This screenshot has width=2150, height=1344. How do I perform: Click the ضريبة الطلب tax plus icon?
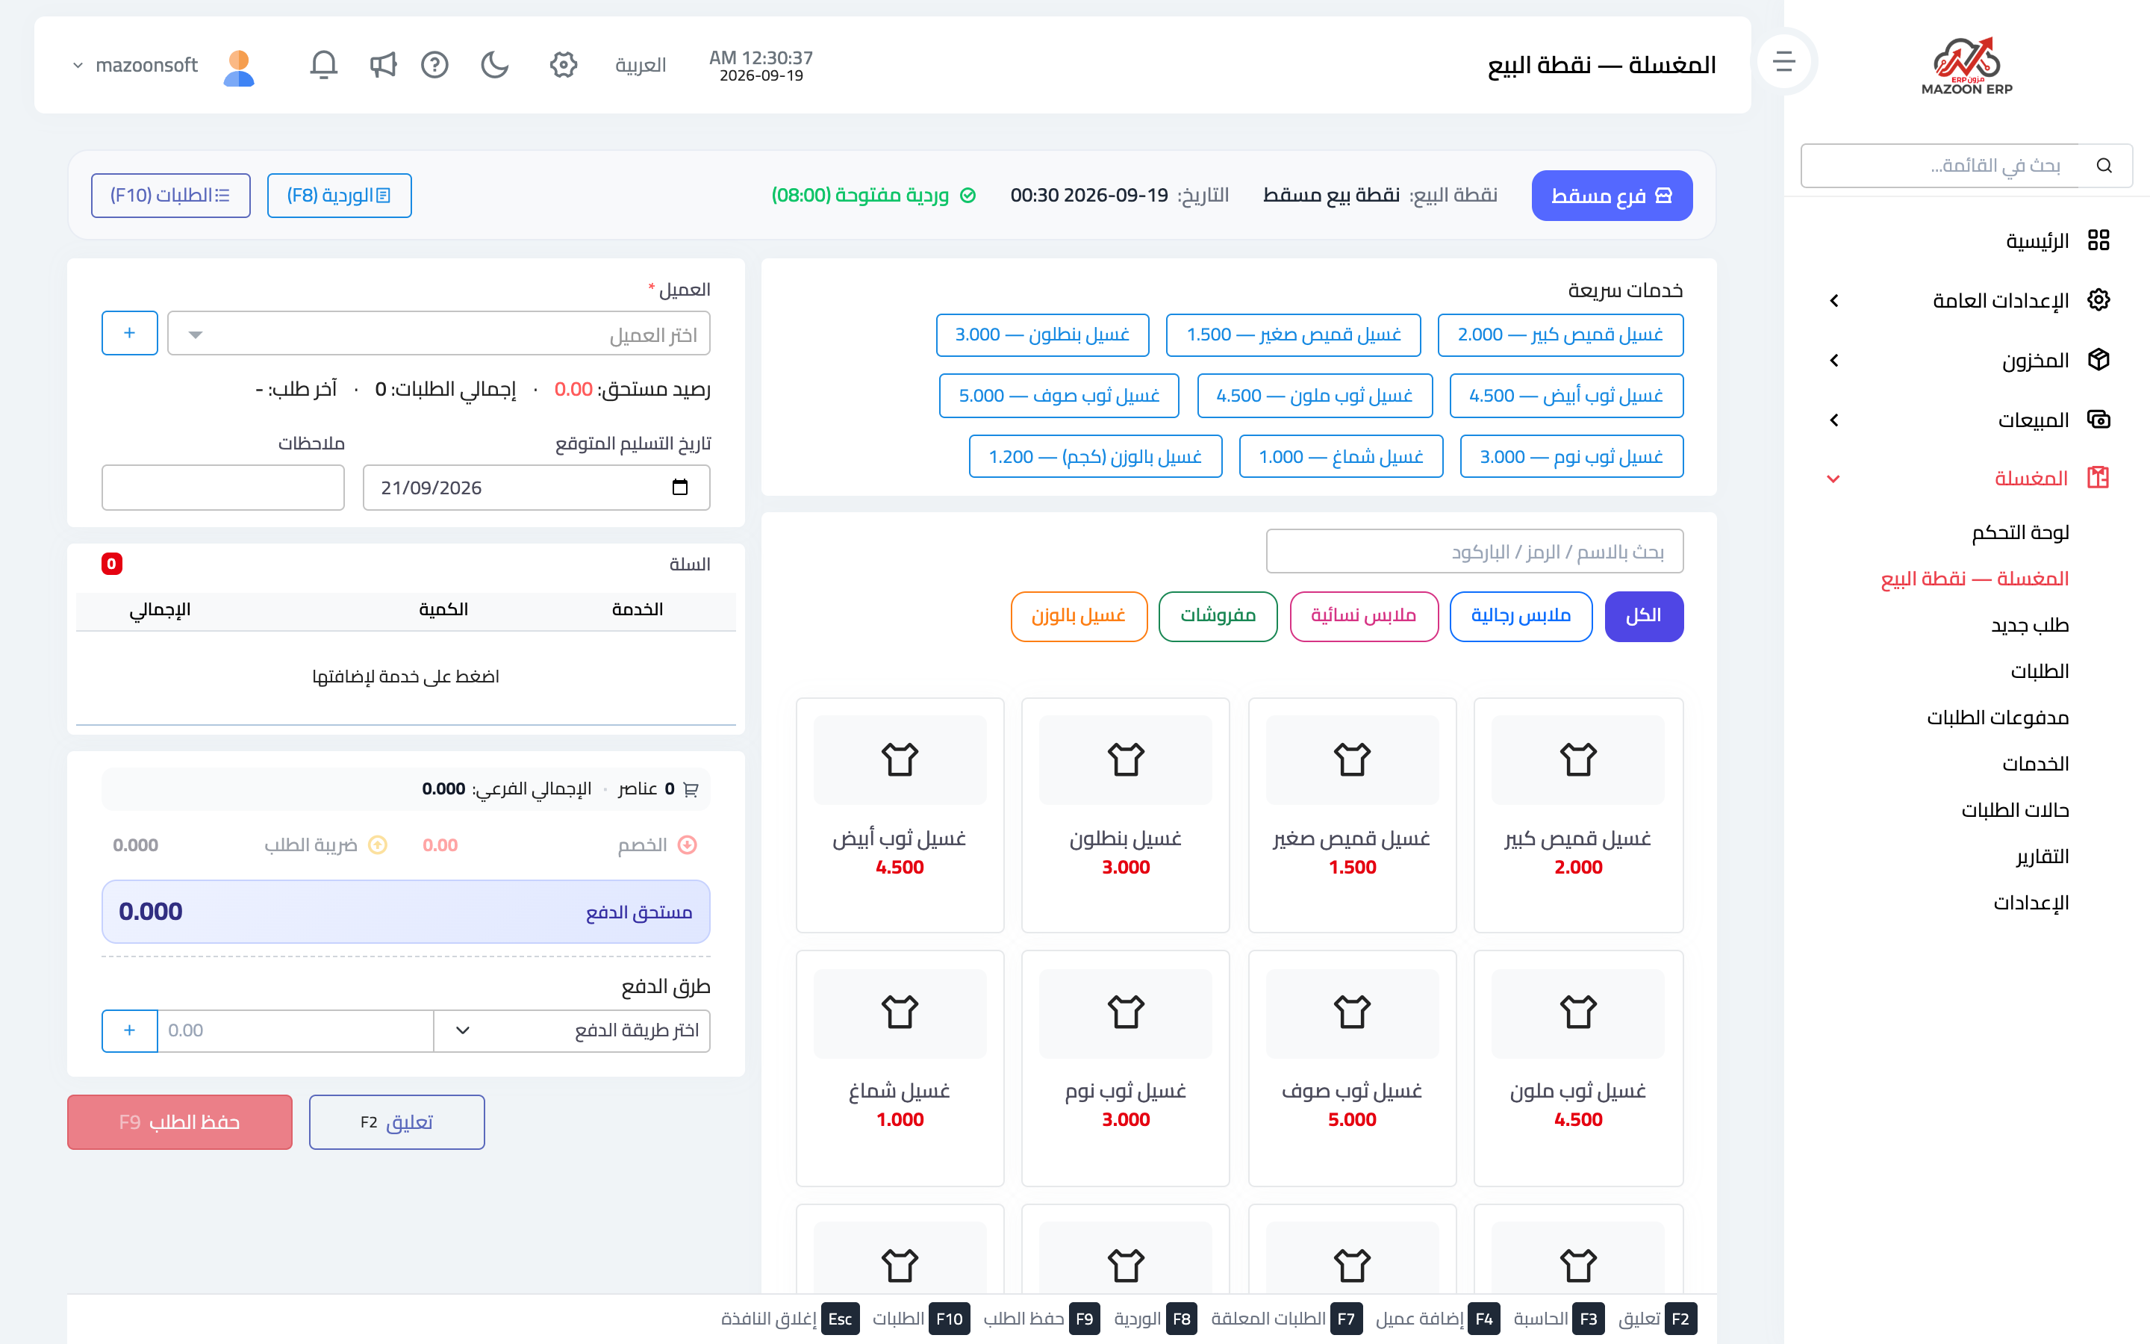click(x=378, y=844)
